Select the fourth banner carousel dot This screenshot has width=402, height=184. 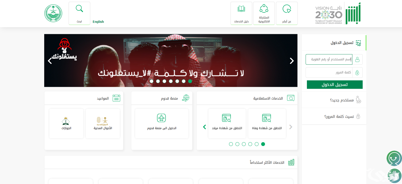[x=171, y=81]
